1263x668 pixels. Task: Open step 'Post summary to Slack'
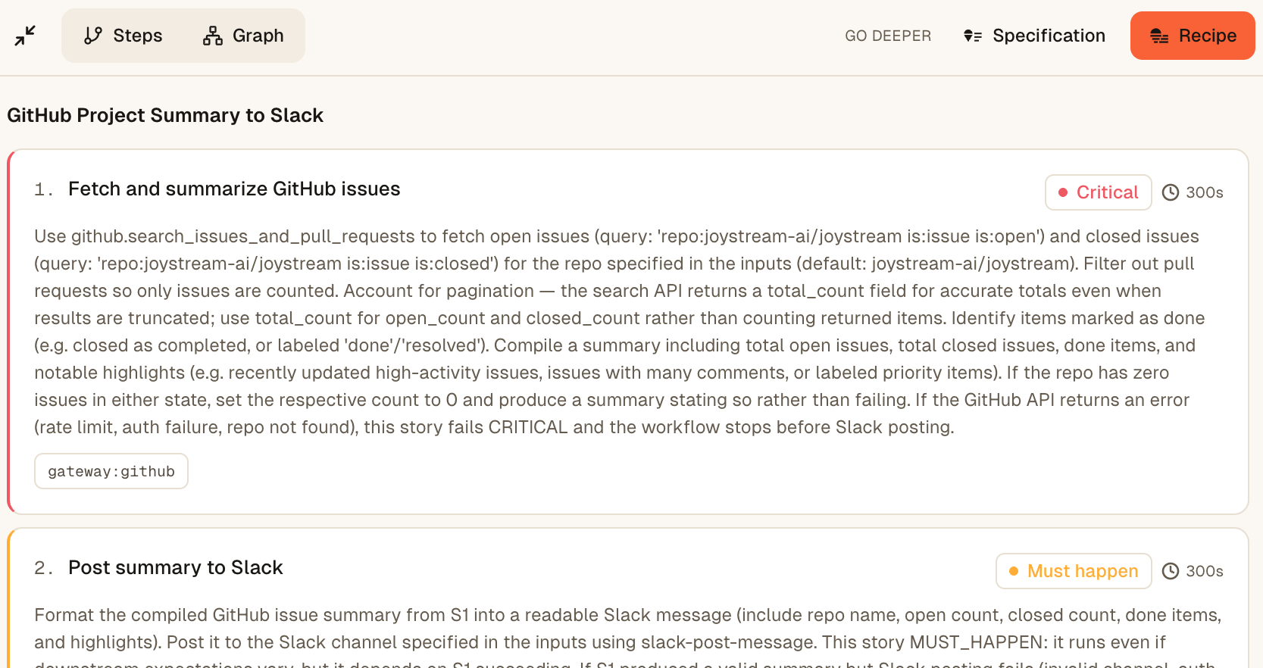click(x=175, y=567)
